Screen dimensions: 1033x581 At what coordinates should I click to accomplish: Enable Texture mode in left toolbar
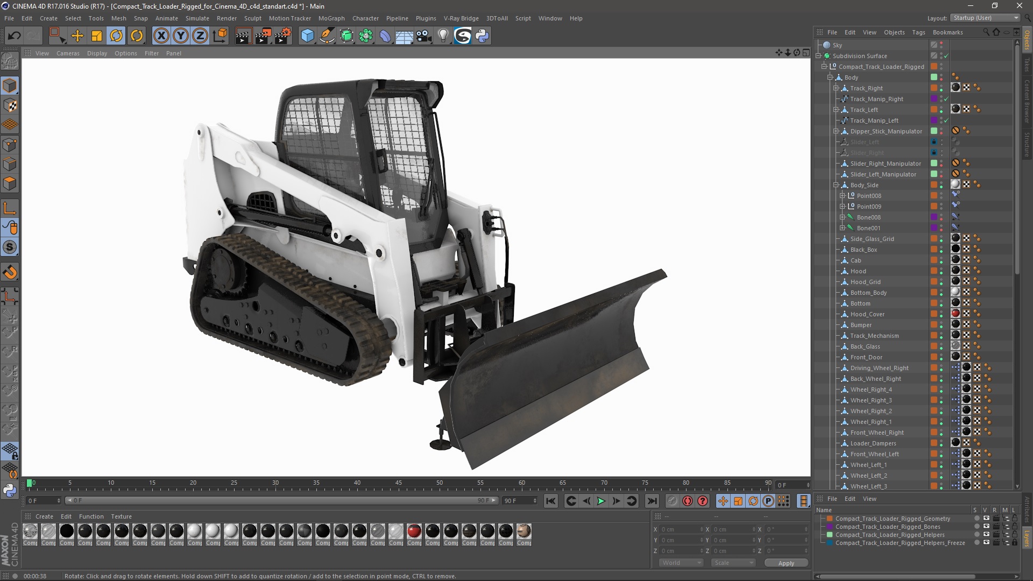[10, 105]
